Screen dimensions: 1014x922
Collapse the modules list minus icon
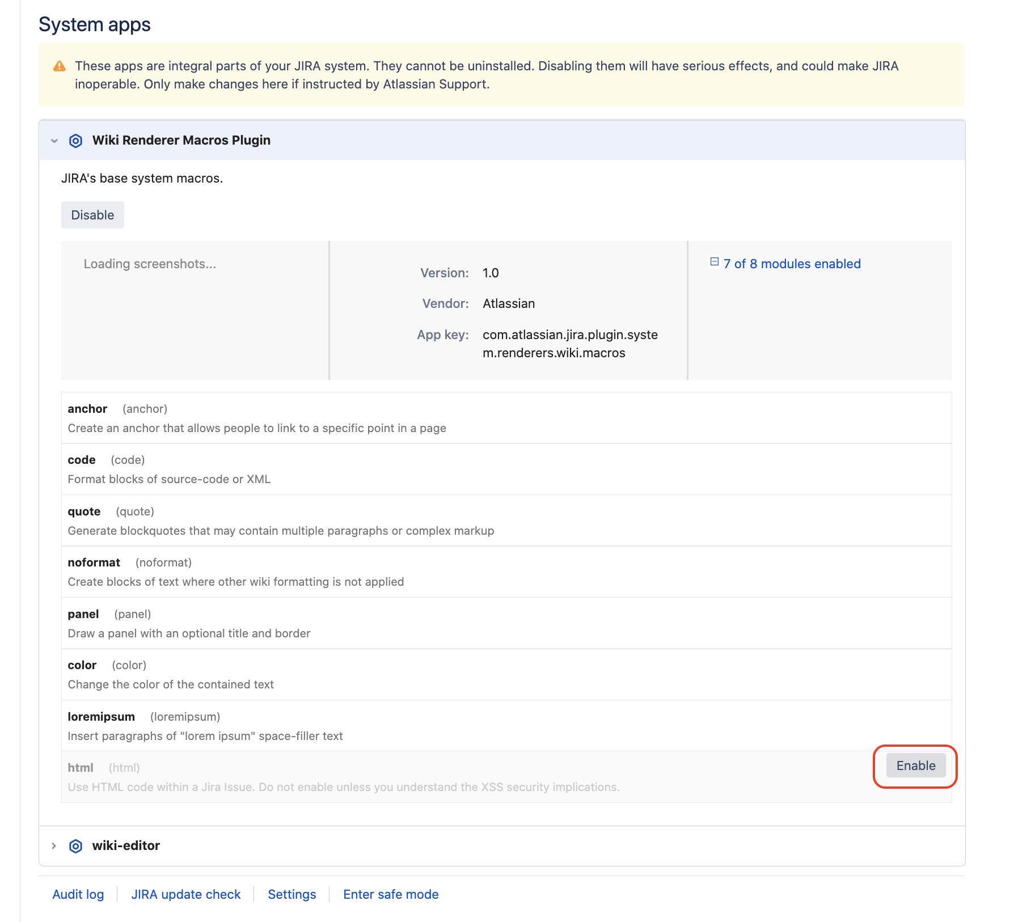pyautogui.click(x=715, y=262)
